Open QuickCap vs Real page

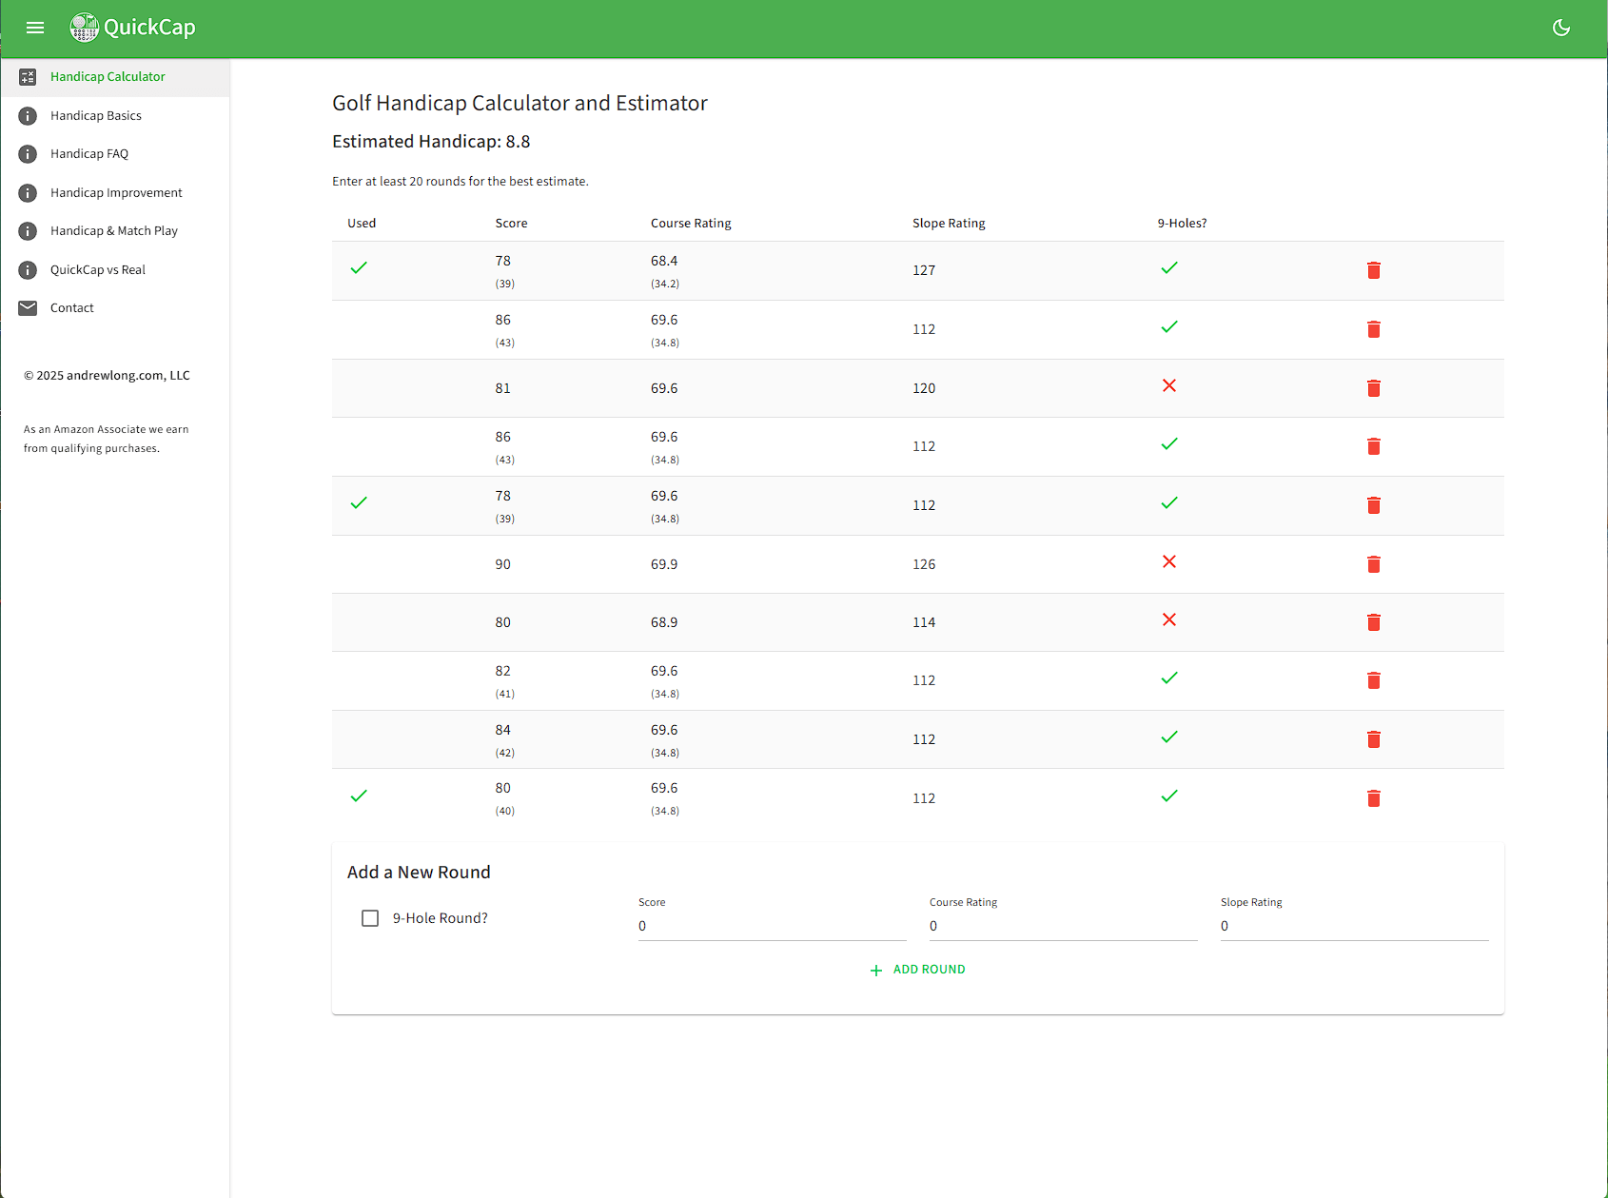click(98, 270)
